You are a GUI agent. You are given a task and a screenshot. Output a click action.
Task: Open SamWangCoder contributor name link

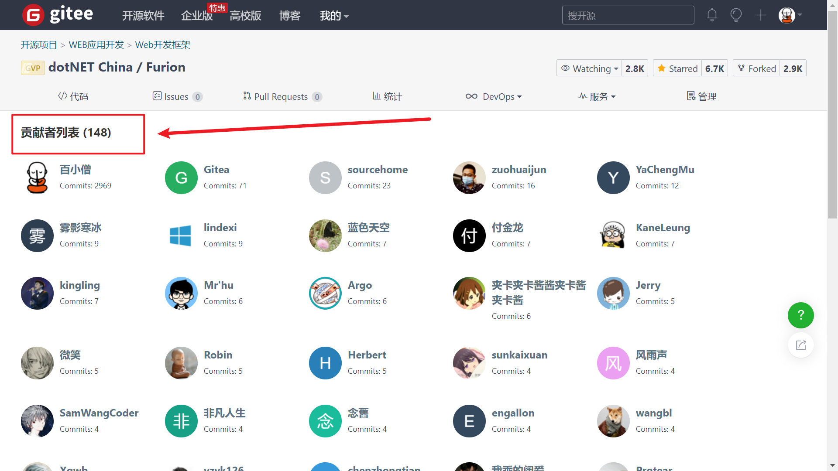coord(99,413)
